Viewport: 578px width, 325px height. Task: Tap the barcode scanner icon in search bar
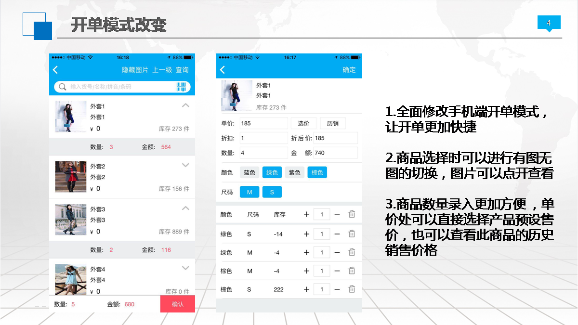(x=181, y=87)
